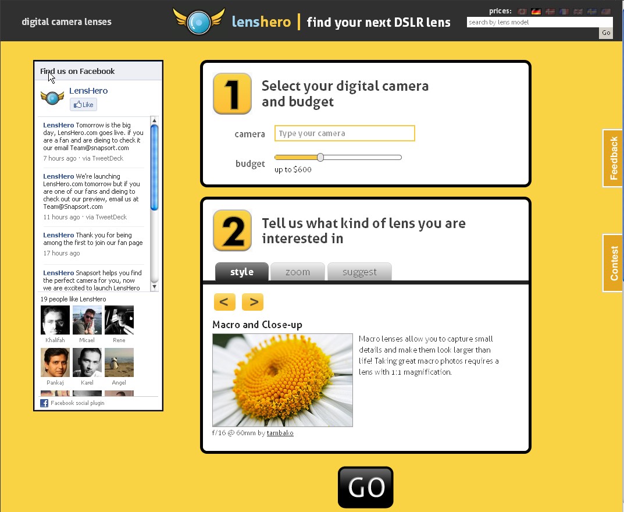Select the style tab
The image size is (624, 512).
pyautogui.click(x=242, y=272)
